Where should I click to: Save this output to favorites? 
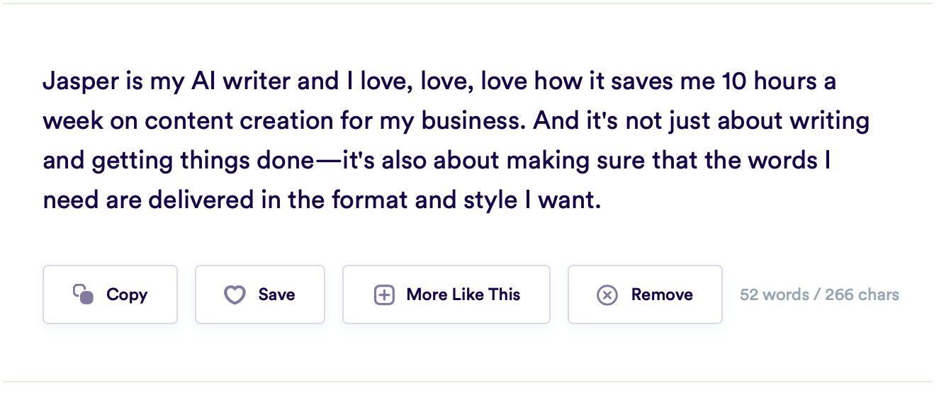(260, 294)
